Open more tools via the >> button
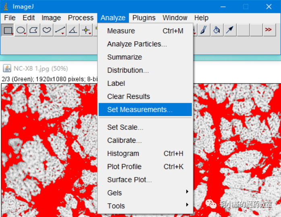 [268, 30]
